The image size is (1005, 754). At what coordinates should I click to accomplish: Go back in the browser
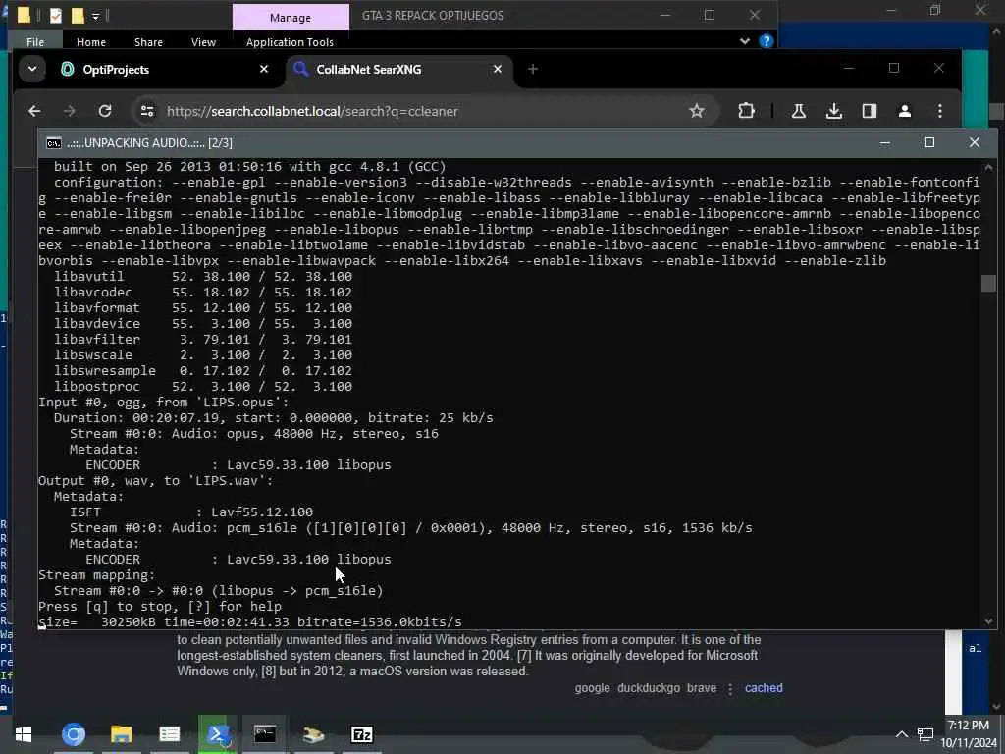tap(34, 111)
